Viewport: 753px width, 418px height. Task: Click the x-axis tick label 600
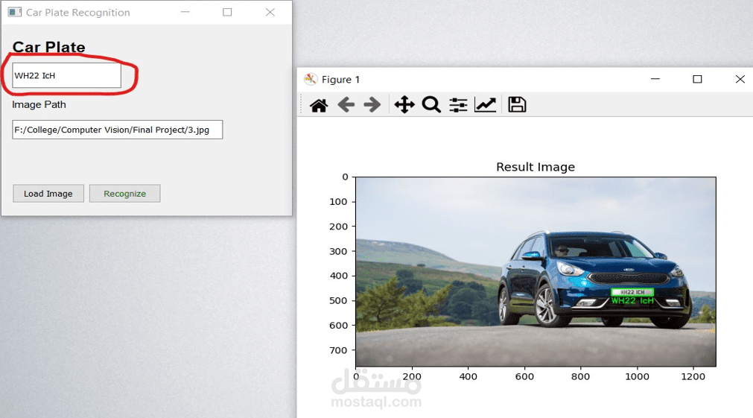coord(524,377)
